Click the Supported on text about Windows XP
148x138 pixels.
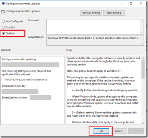coord(92,38)
